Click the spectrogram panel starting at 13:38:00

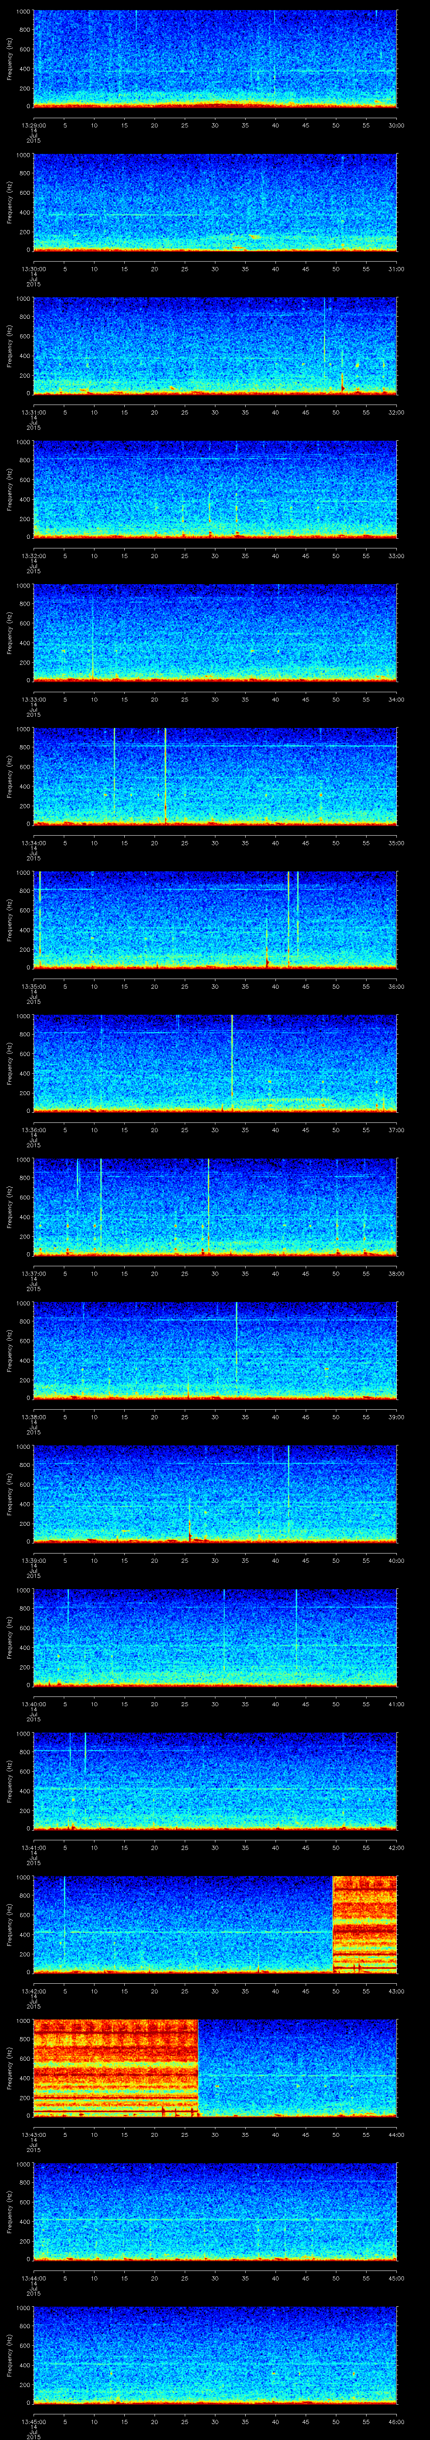tap(215, 1350)
